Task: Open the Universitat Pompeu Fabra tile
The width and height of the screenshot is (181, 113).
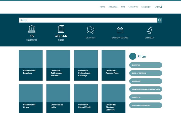Action: pyautogui.click(x=113, y=65)
